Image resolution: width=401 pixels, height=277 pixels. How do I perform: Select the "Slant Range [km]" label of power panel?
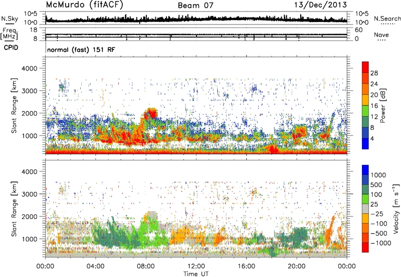[14, 105]
